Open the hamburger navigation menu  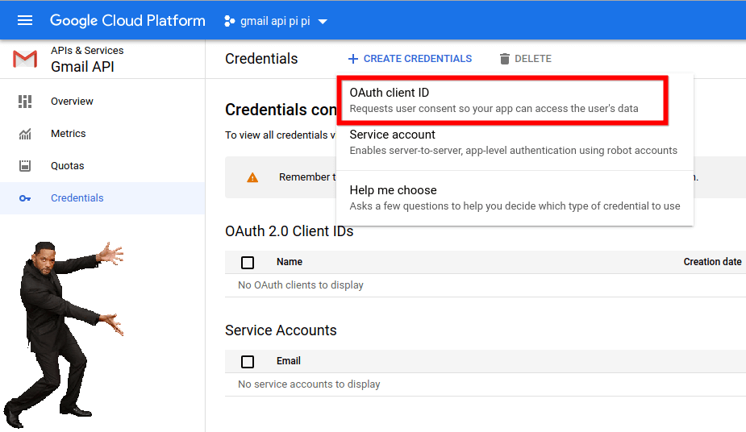25,20
